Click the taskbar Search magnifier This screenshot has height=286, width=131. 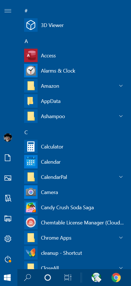tap(27, 278)
